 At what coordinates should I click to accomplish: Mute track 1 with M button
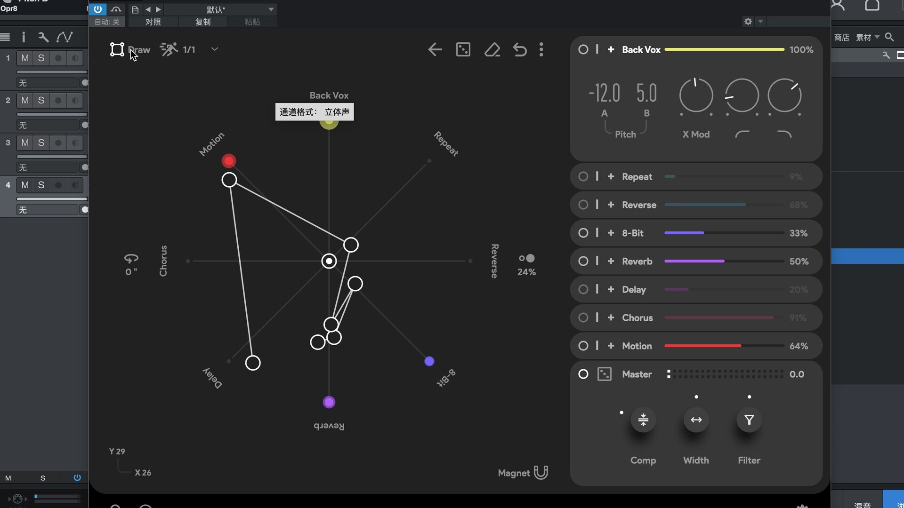point(25,58)
